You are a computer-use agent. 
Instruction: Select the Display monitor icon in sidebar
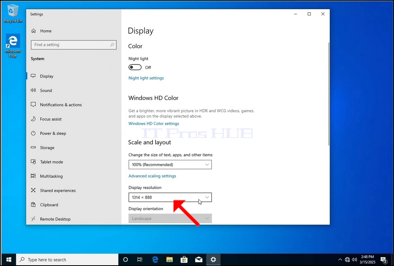33,76
